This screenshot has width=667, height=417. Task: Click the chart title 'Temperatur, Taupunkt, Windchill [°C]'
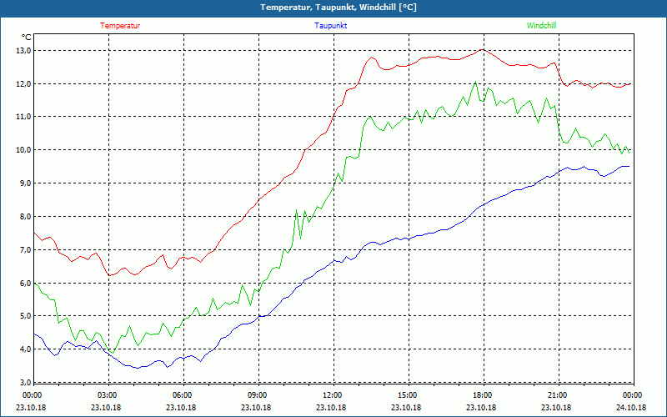(339, 8)
